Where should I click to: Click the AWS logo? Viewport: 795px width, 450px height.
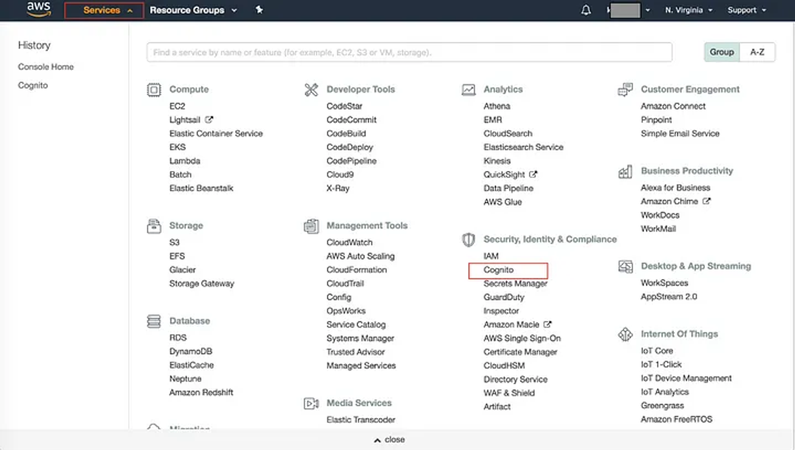click(39, 9)
